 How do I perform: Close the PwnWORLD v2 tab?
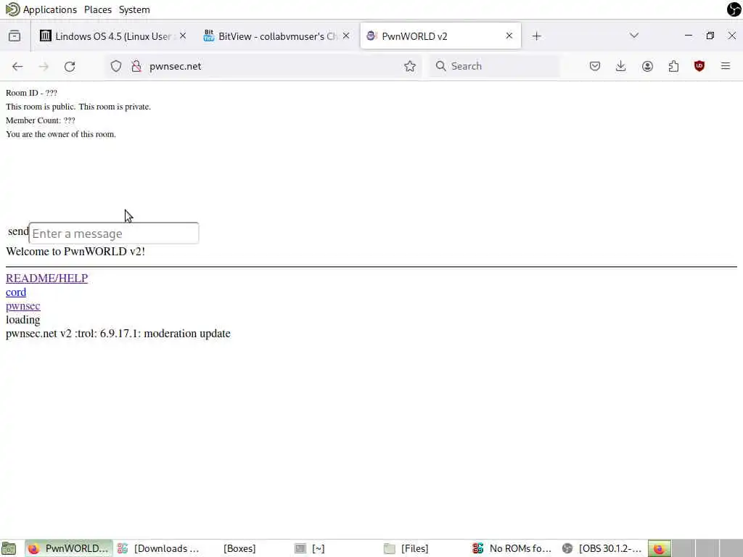[x=509, y=36]
